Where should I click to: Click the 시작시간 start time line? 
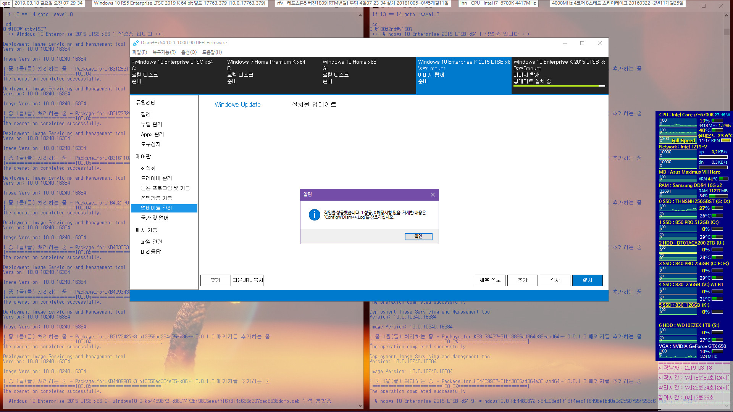(694, 378)
